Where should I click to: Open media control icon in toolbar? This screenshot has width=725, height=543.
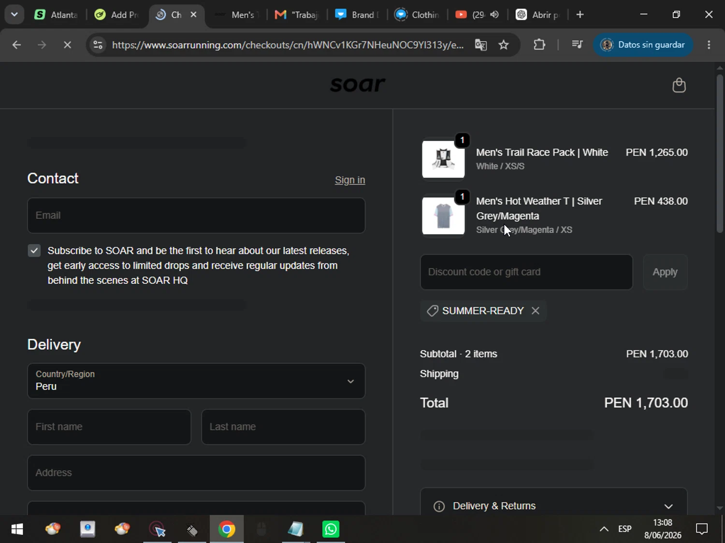click(577, 45)
